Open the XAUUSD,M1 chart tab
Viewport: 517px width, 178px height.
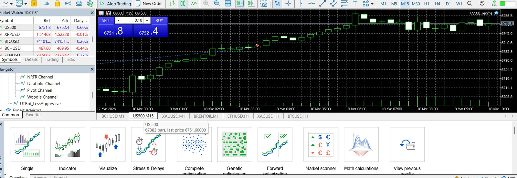tap(174, 116)
